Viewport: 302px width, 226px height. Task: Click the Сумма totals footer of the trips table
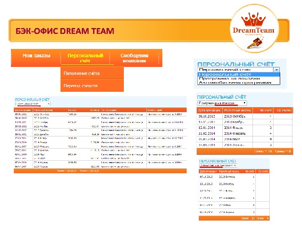point(245,152)
